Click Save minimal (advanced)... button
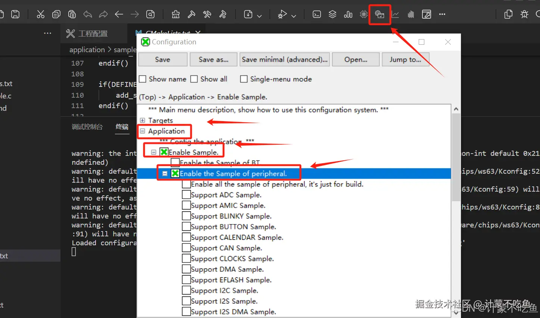This screenshot has width=540, height=318. (x=285, y=59)
